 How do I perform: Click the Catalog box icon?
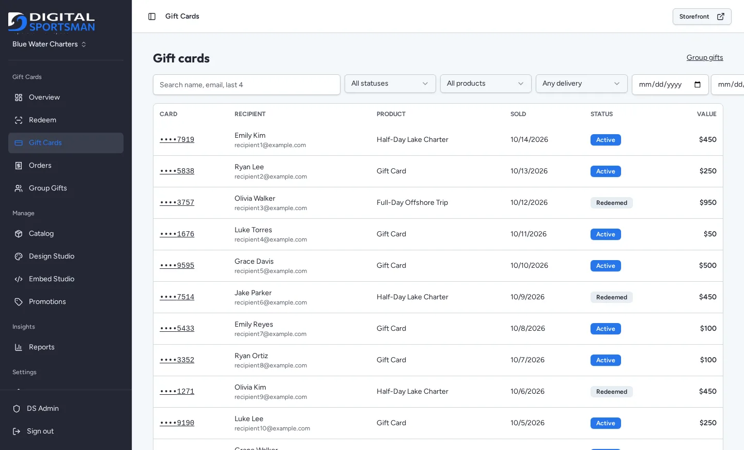[x=19, y=234]
